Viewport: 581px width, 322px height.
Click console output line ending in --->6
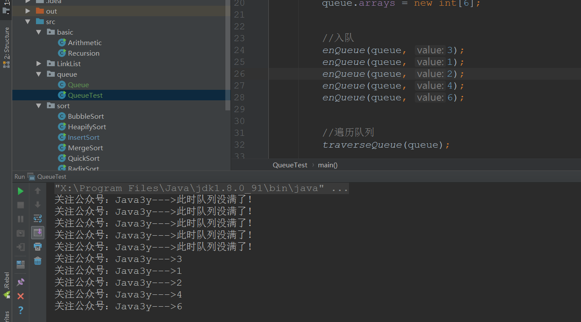click(118, 307)
